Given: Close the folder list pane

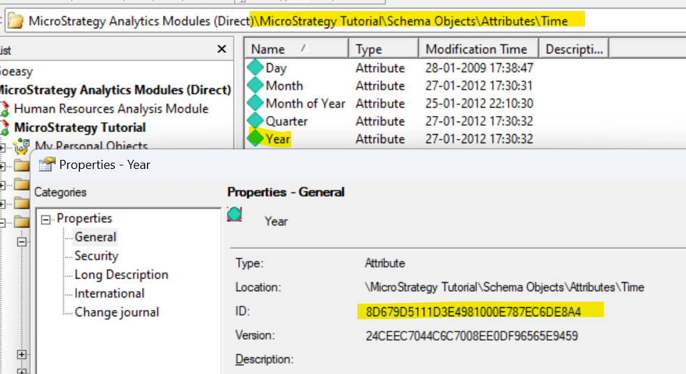Looking at the screenshot, I should (x=221, y=49).
